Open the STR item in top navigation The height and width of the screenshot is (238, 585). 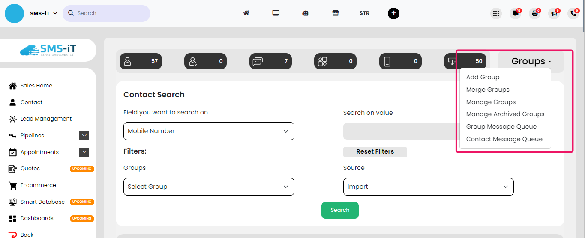(x=364, y=13)
